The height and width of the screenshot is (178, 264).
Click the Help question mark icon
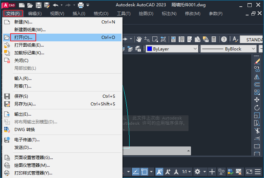point(224,39)
